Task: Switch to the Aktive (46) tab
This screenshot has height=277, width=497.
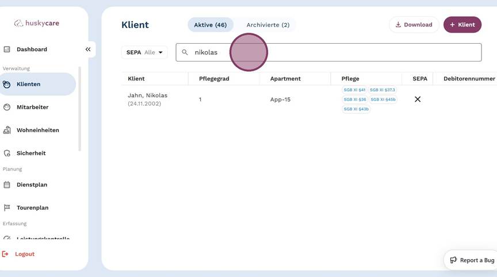Action: (211, 25)
